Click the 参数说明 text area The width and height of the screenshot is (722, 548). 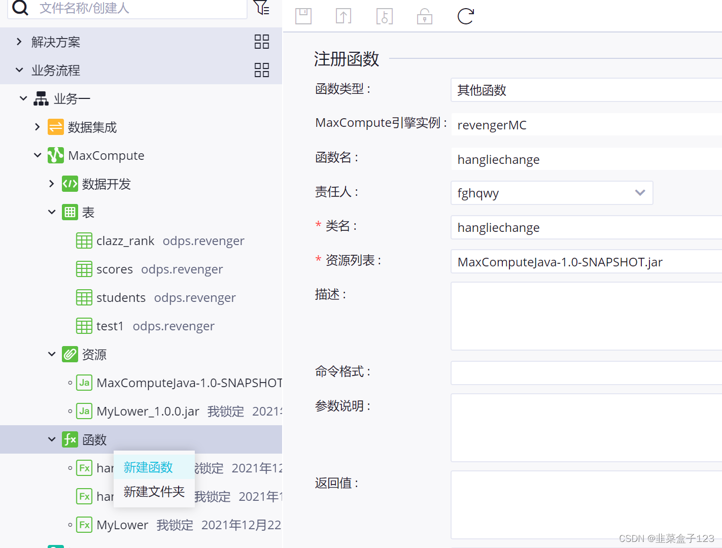pyautogui.click(x=586, y=428)
